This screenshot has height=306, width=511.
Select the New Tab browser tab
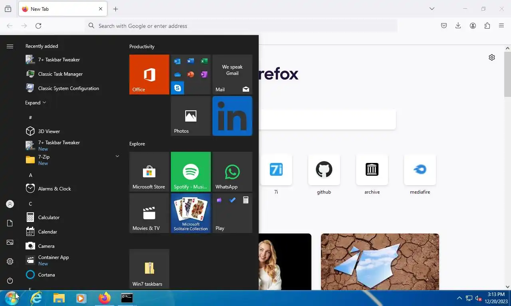tap(63, 9)
